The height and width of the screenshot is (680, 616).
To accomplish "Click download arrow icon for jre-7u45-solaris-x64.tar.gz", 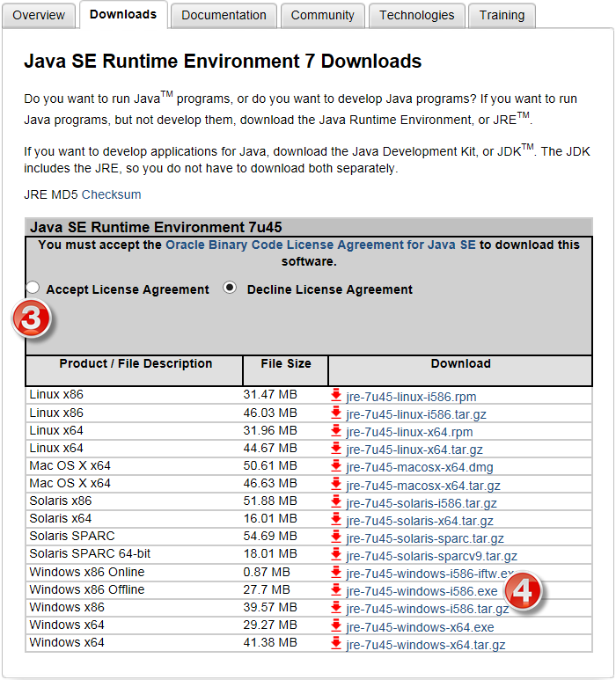I will (336, 520).
